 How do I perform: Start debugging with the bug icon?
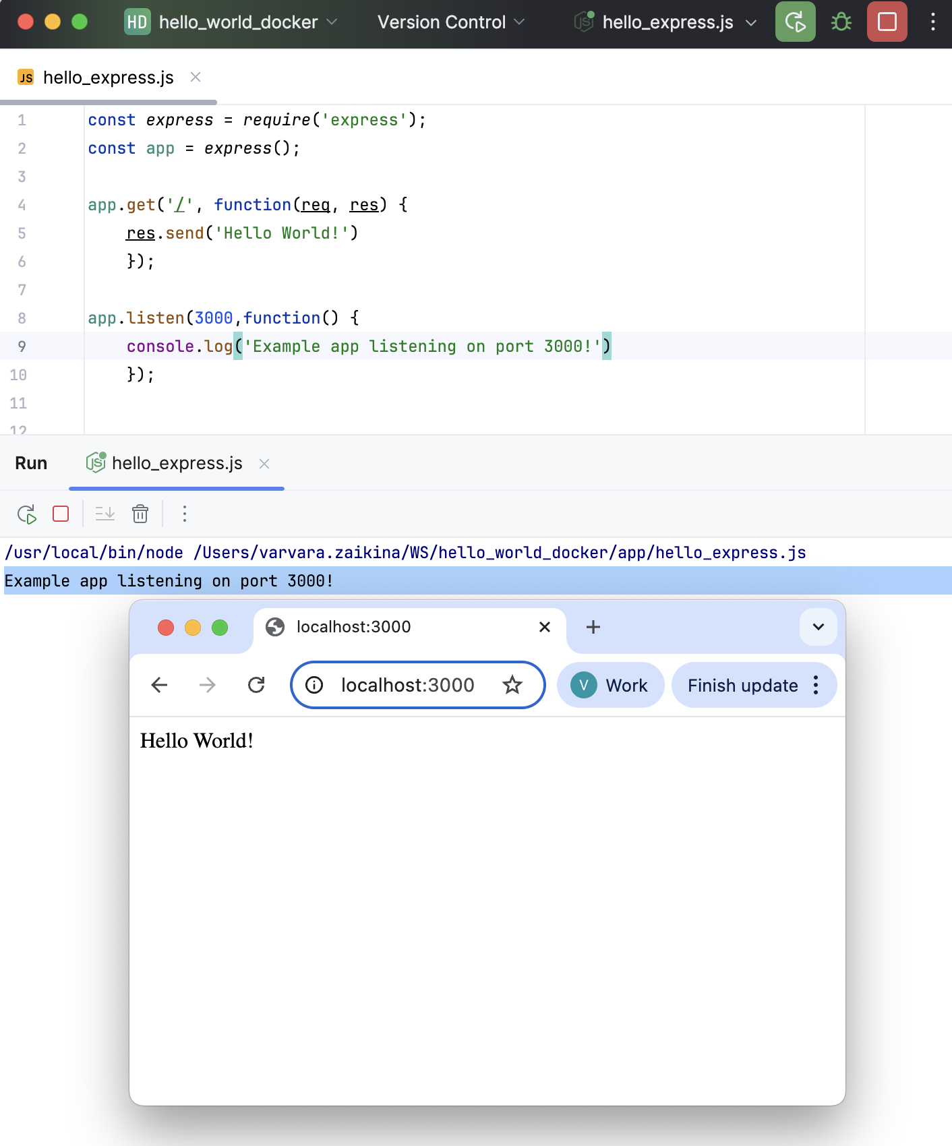841,22
